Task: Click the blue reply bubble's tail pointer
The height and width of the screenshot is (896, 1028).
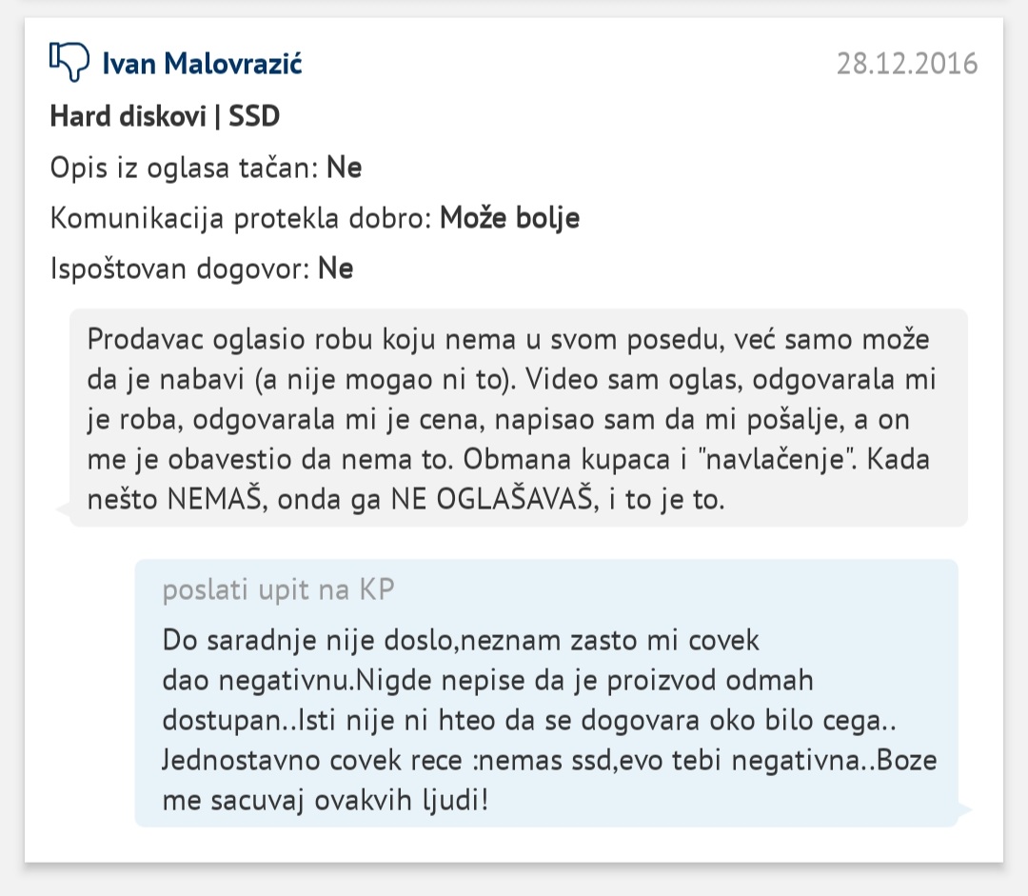Action: click(963, 810)
